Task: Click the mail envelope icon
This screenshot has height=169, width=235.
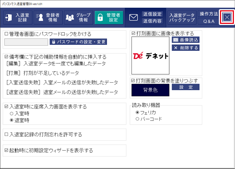Action: 133,18
